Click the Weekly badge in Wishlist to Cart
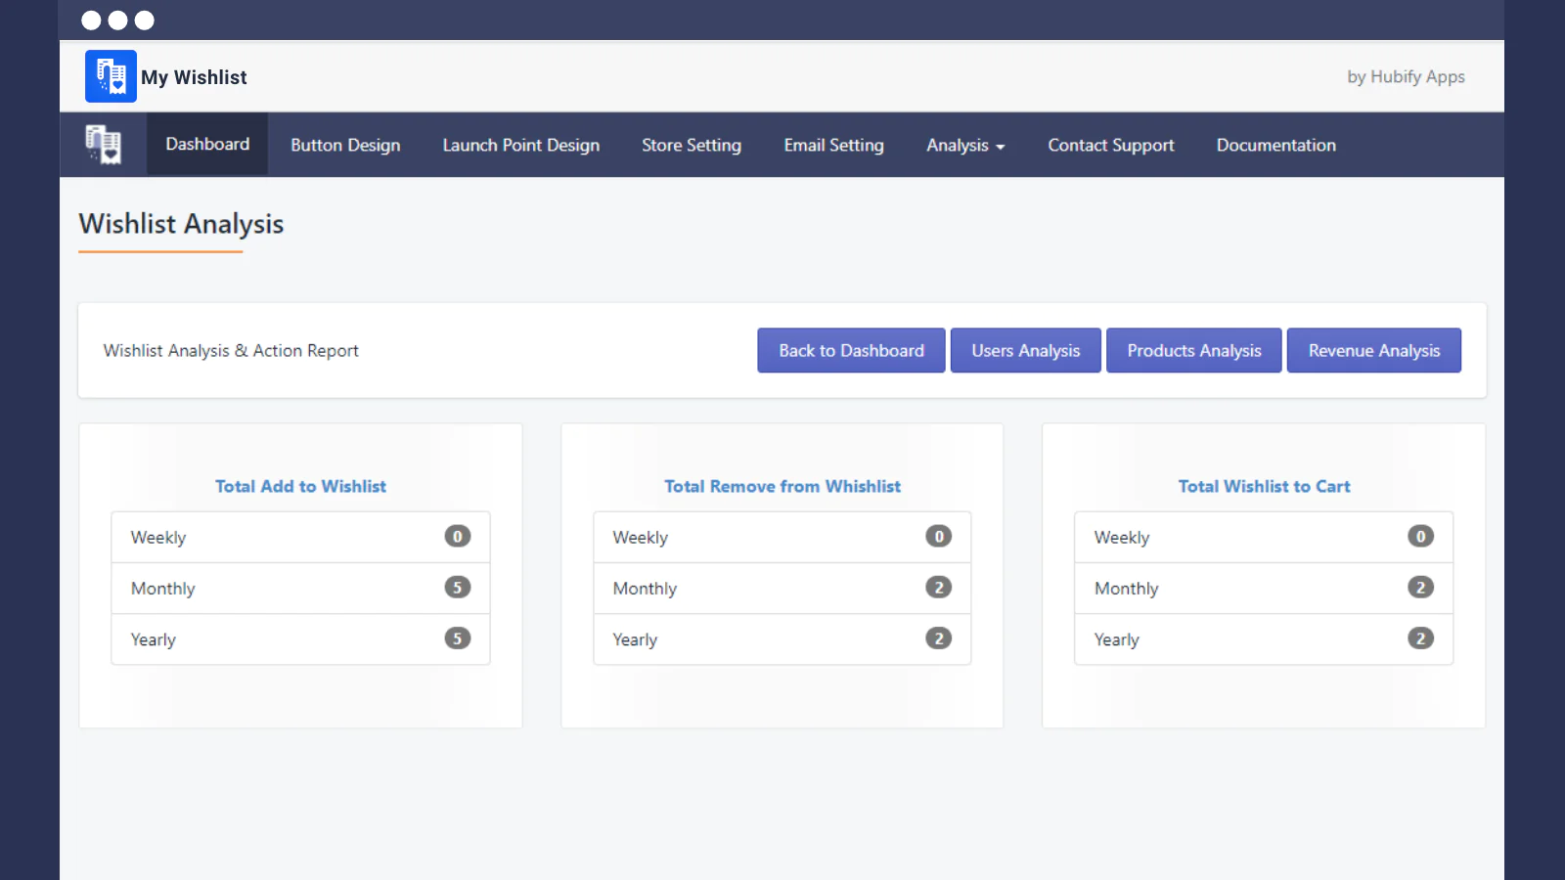 pos(1420,536)
